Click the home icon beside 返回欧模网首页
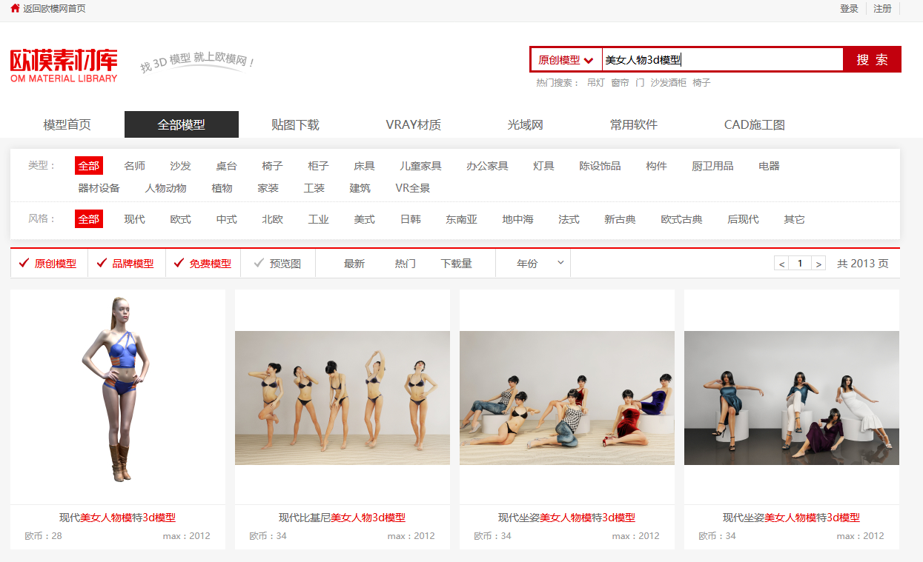 click(x=15, y=8)
